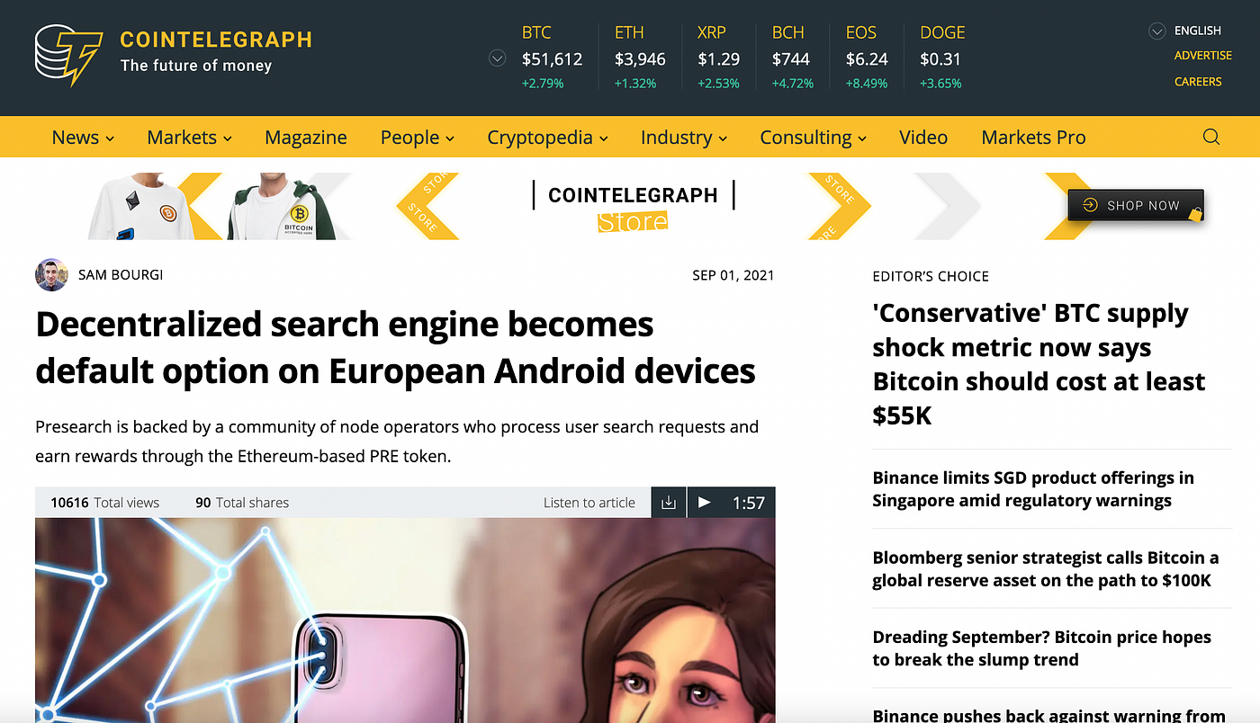Download the article audio file
The image size is (1260, 723).
tap(669, 503)
